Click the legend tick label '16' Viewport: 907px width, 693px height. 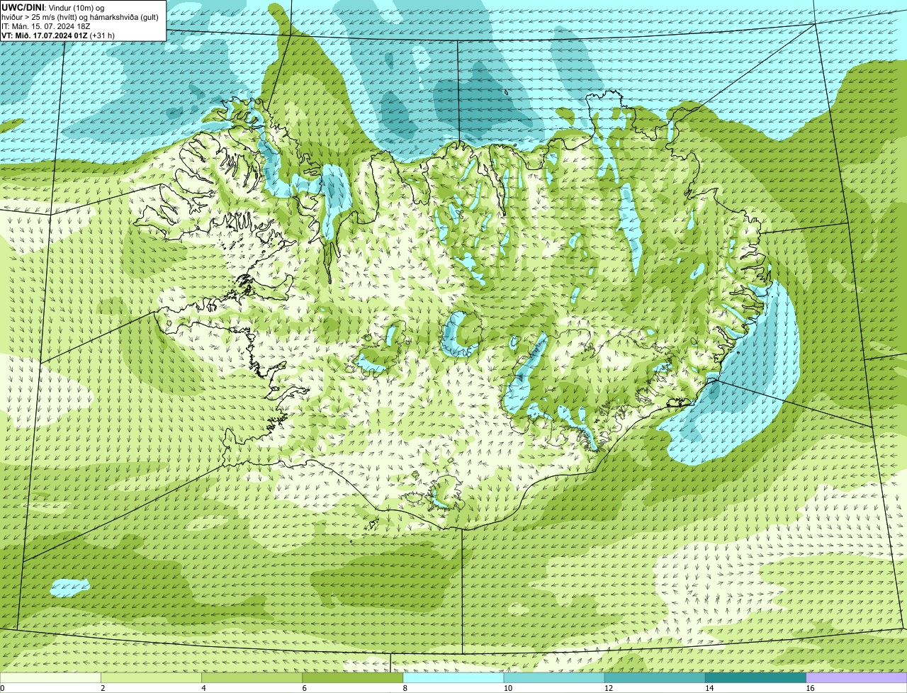tap(810, 688)
